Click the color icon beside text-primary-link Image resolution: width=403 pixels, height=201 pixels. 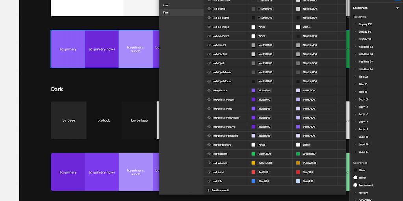click(209, 109)
